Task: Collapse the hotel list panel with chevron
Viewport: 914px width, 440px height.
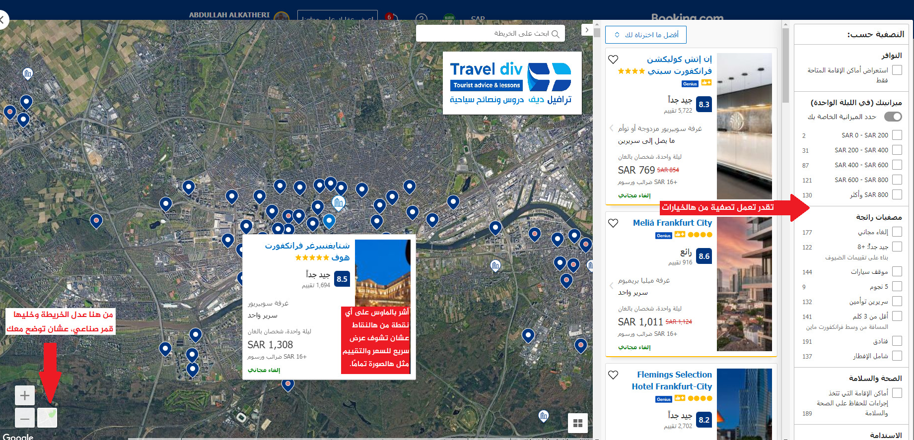Action: coord(587,30)
